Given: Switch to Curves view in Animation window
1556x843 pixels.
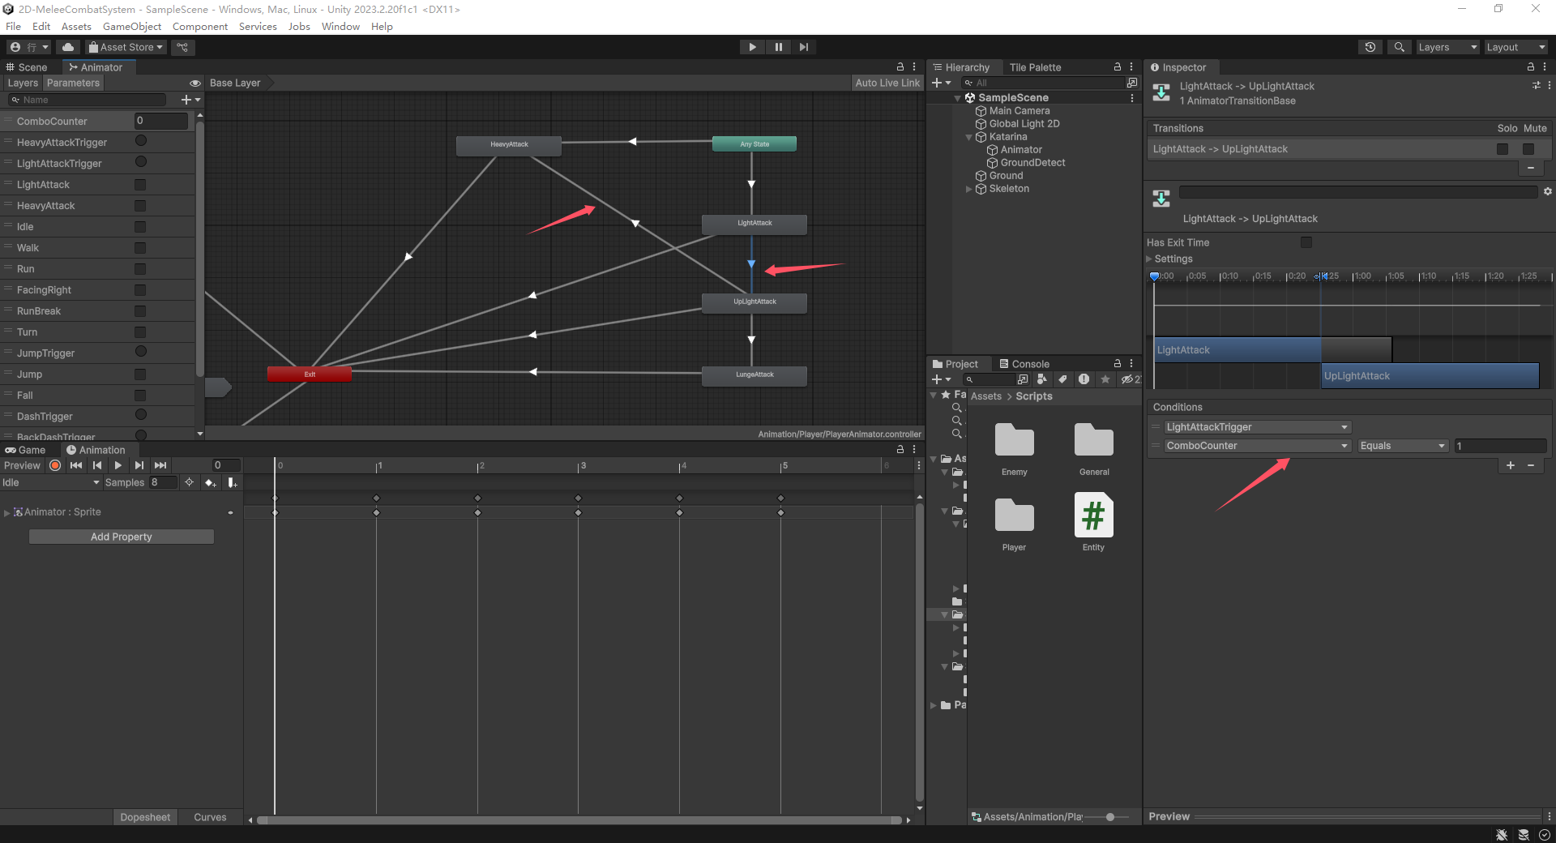Looking at the screenshot, I should click(210, 817).
